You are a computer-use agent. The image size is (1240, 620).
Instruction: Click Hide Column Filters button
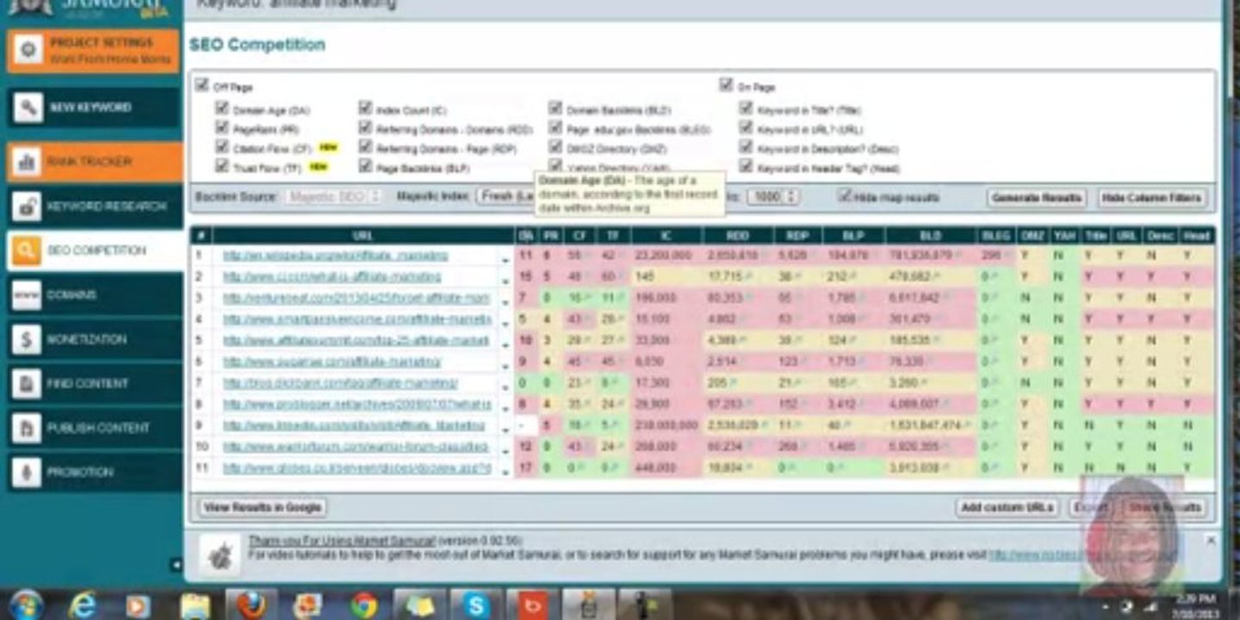coord(1152,198)
